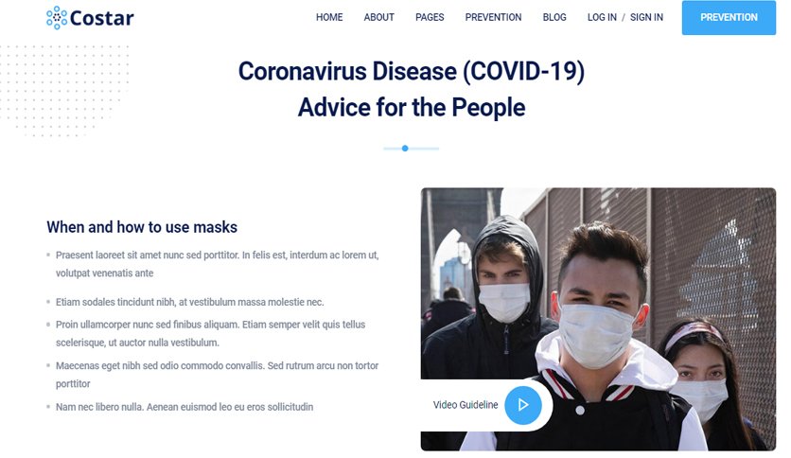Click the LOG IN link
This screenshot has width=791, height=458.
pyautogui.click(x=602, y=17)
